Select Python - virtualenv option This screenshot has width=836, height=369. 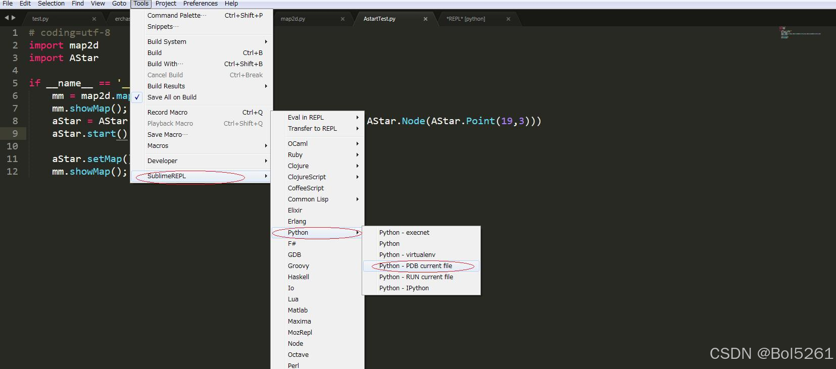point(421,255)
